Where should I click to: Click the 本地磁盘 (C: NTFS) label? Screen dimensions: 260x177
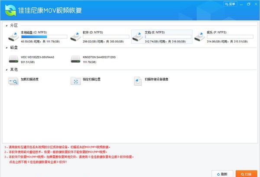coord(34,32)
